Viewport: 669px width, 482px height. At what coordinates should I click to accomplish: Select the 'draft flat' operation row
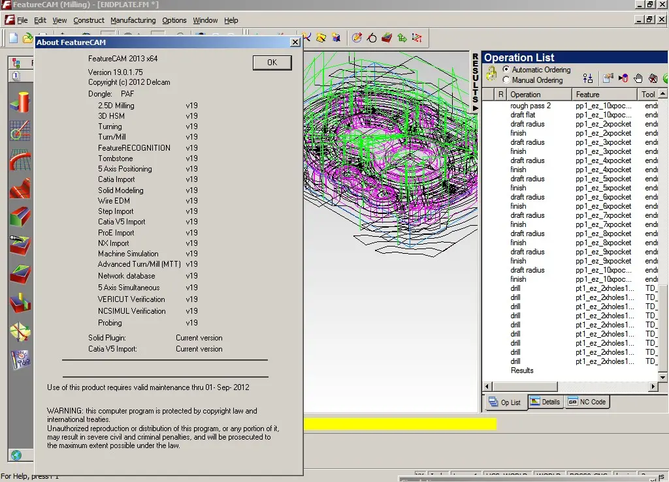[x=571, y=115]
